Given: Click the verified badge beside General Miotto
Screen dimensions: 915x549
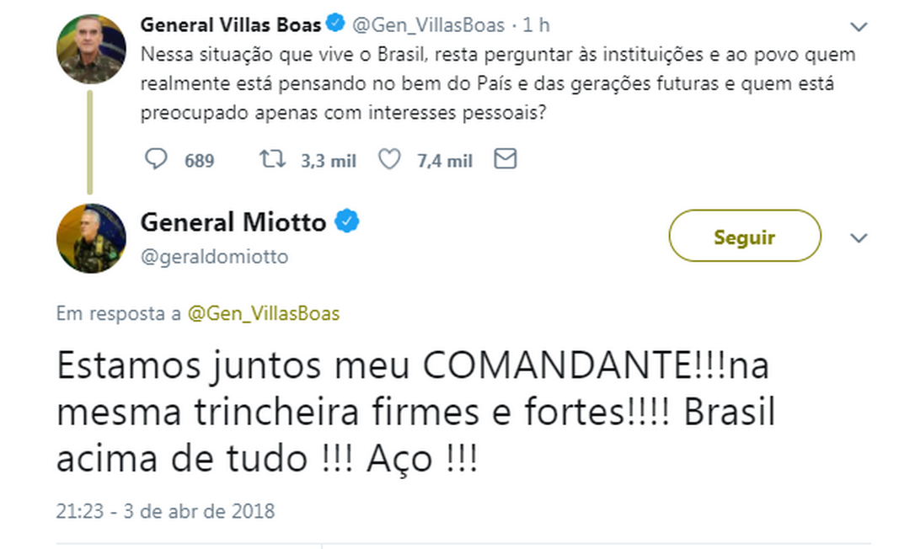Looking at the screenshot, I should click(348, 222).
